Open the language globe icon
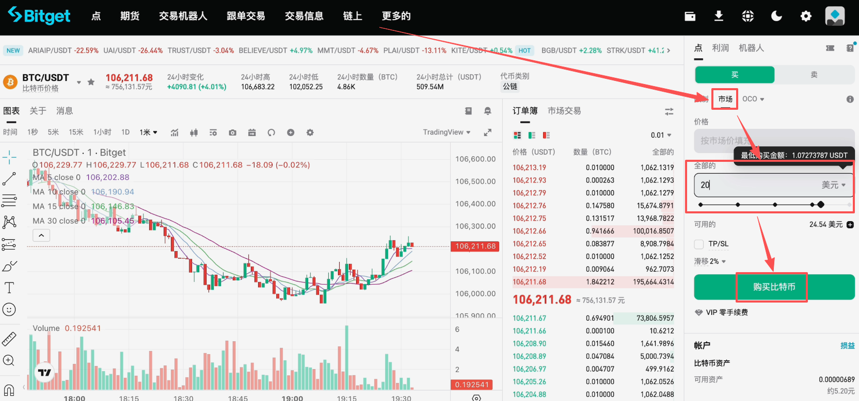859x401 pixels. [x=747, y=16]
